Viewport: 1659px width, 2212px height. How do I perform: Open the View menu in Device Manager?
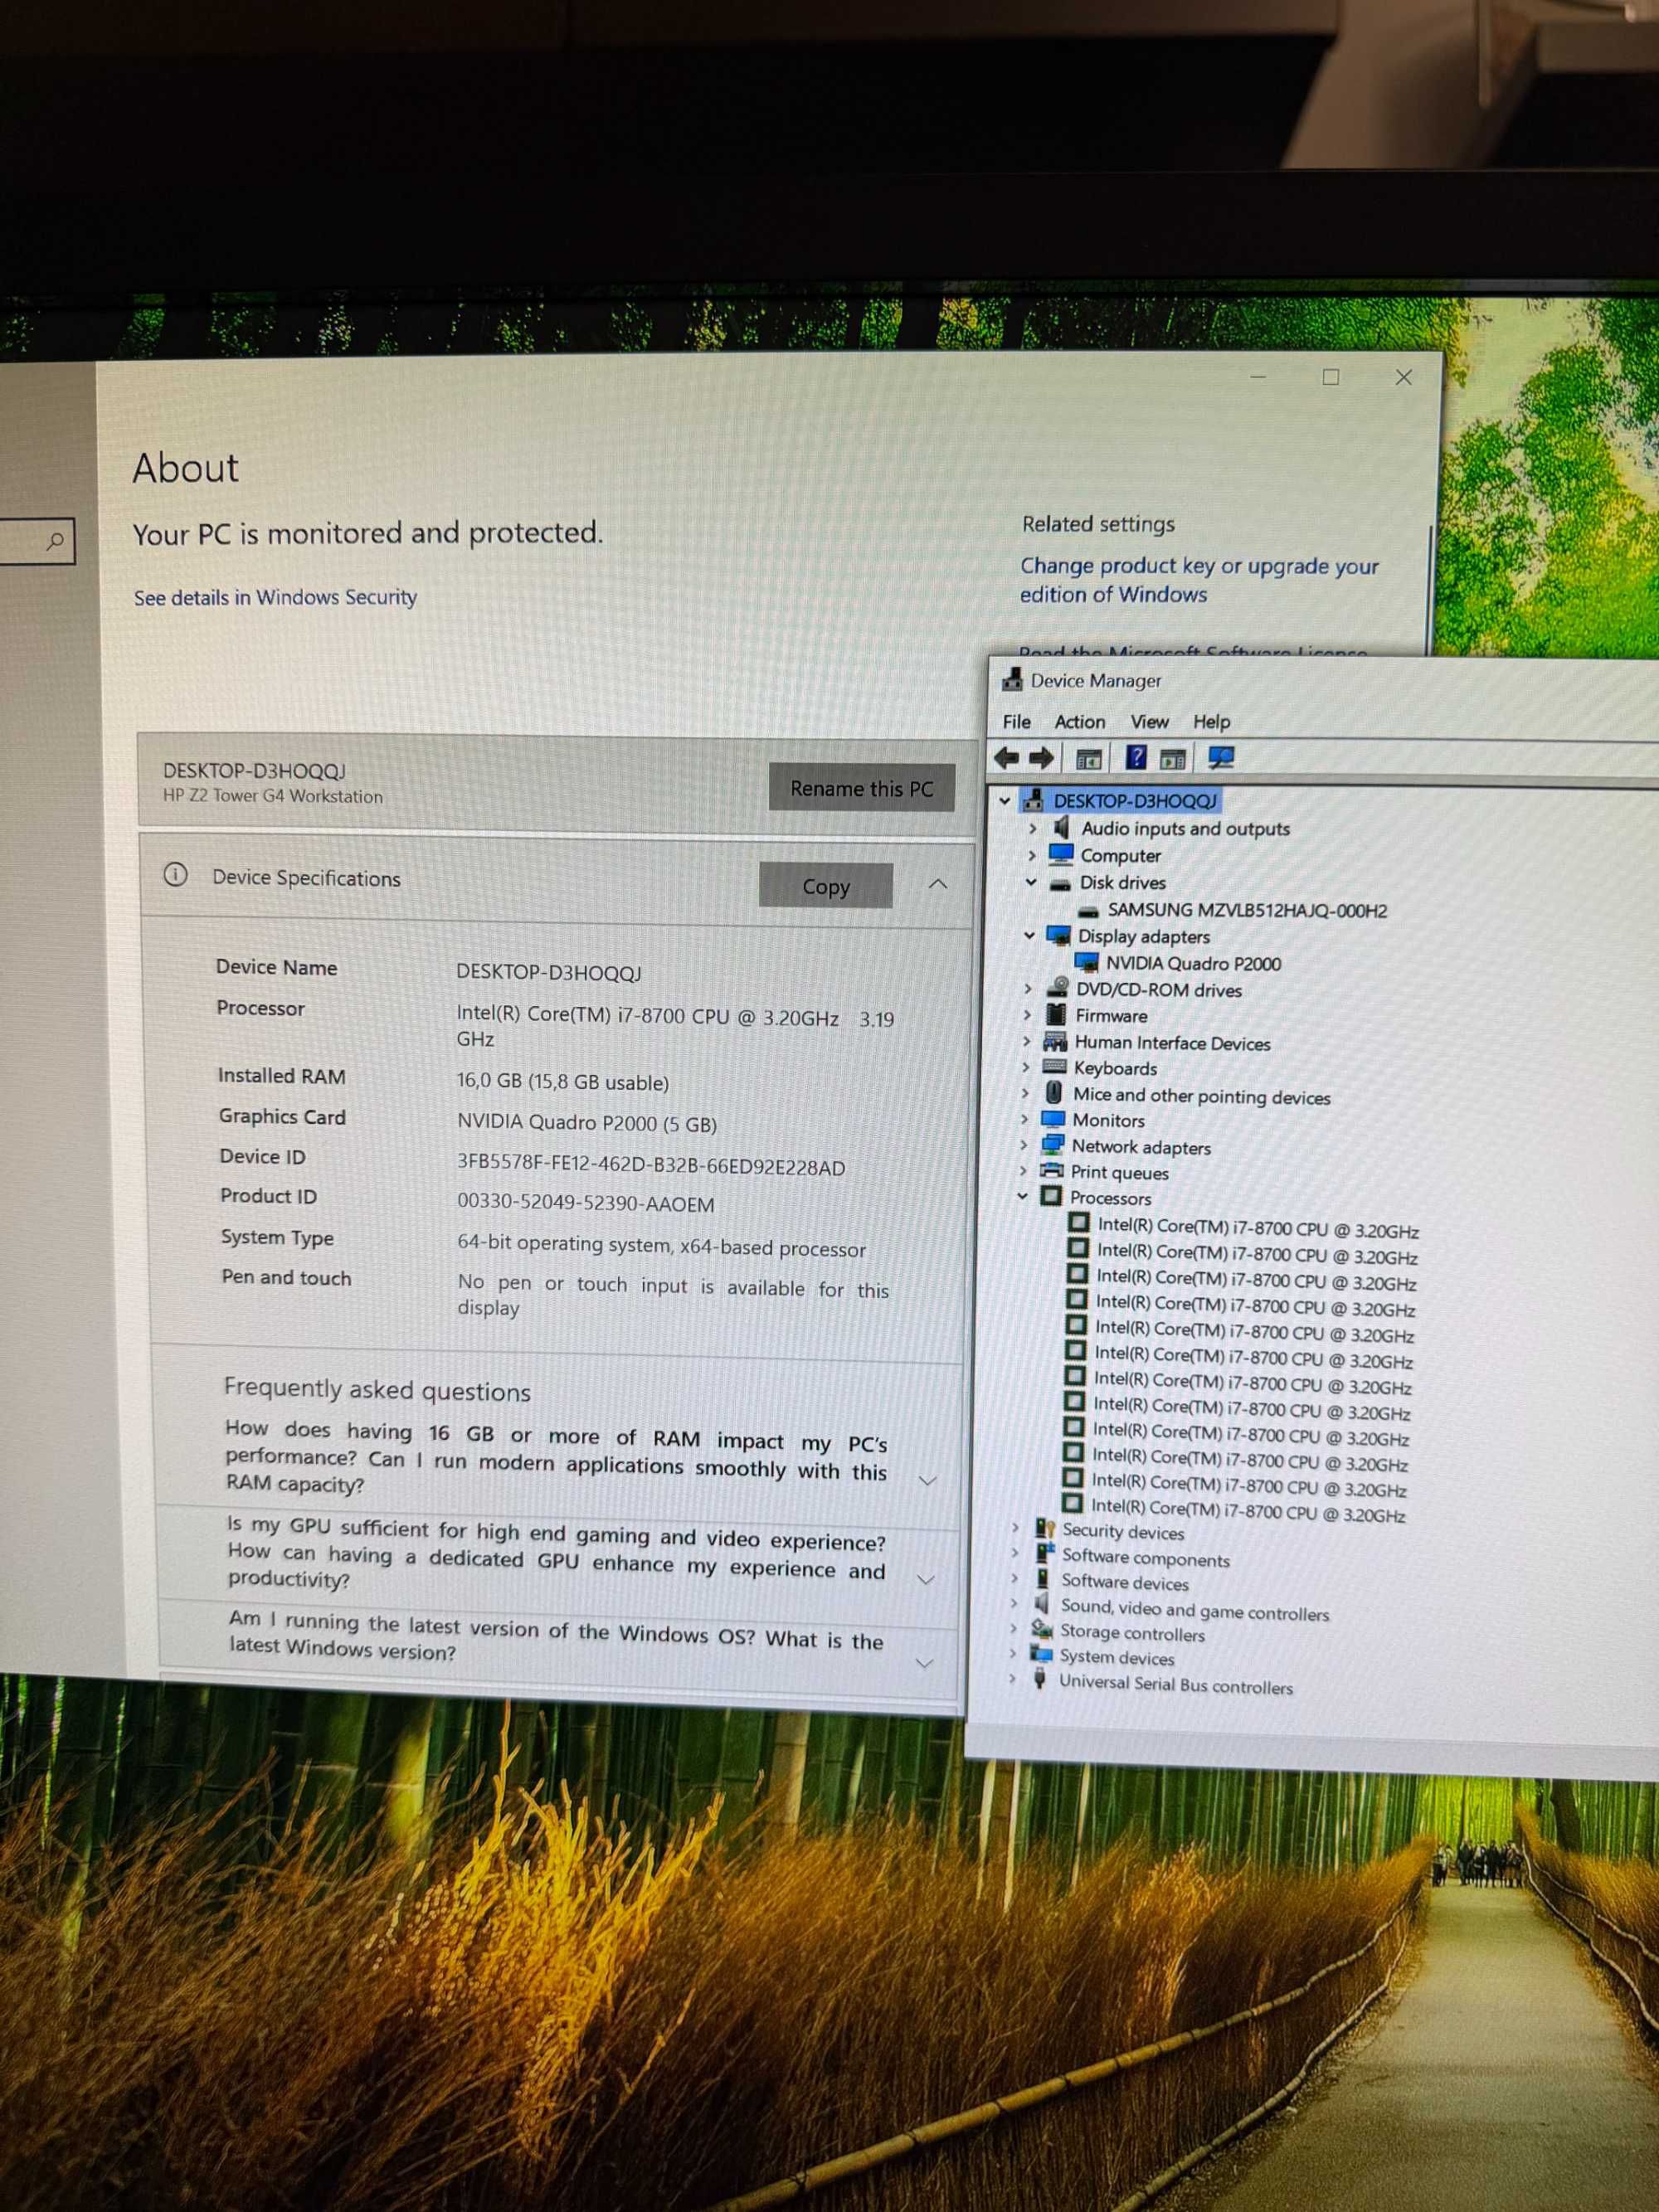(x=1149, y=721)
